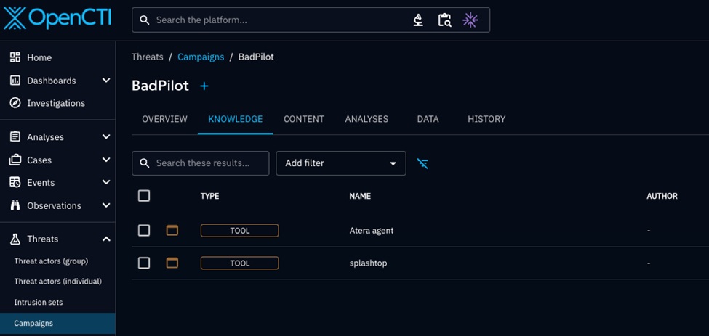Check the Atera agent row checkbox

click(144, 231)
